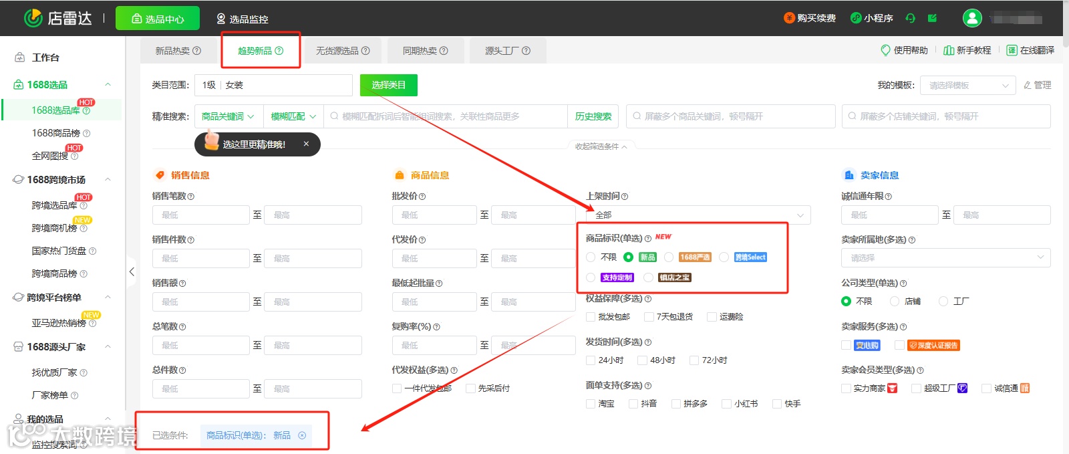1069x454 pixels.
Task: Switch to the 源头工厂 tab
Action: click(507, 51)
